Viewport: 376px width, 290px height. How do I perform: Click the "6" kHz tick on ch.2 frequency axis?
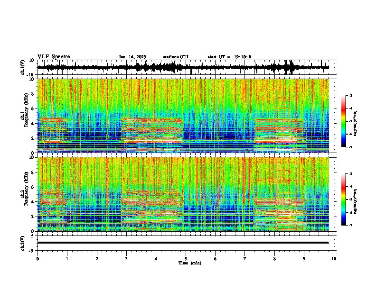coord(33,187)
